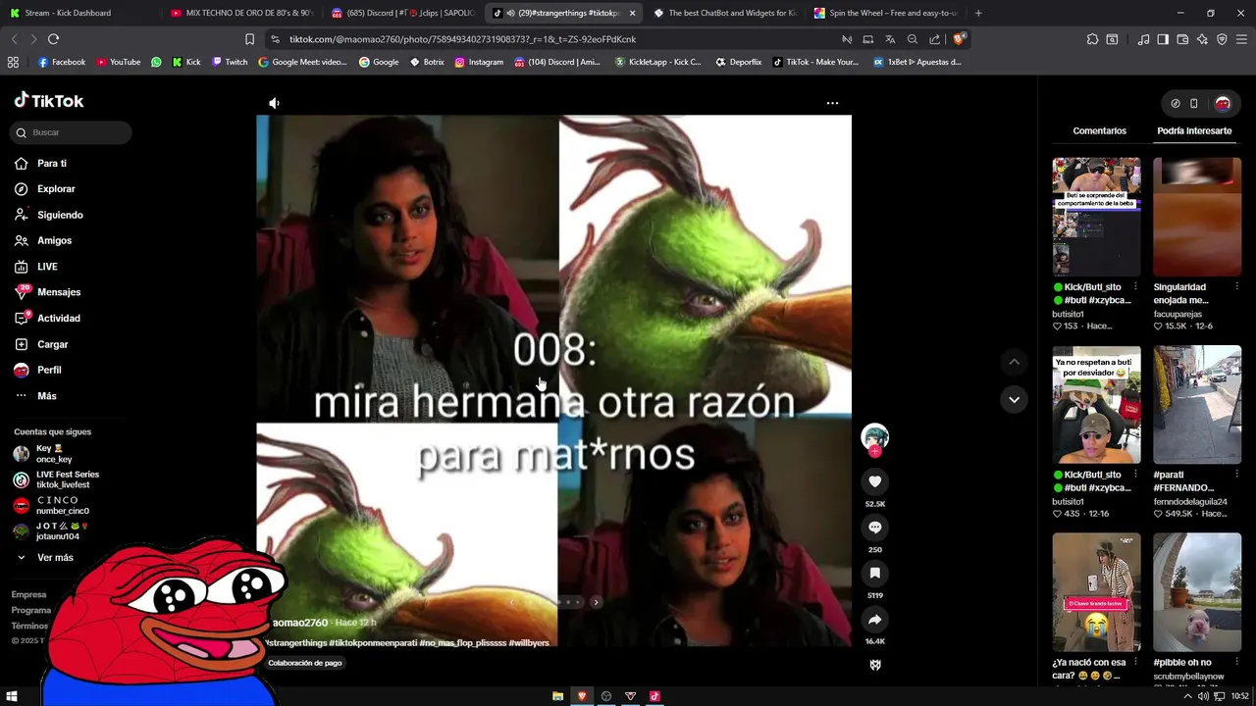Open creator ferndodelaguila24 link
The width and height of the screenshot is (1256, 706).
(1190, 502)
